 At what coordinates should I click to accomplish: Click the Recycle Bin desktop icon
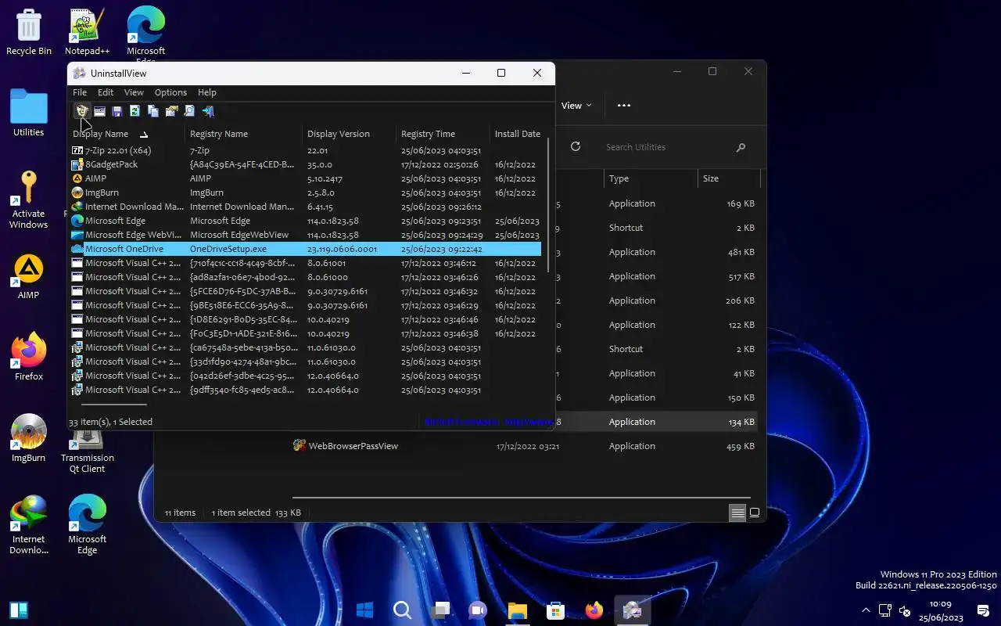[29, 33]
